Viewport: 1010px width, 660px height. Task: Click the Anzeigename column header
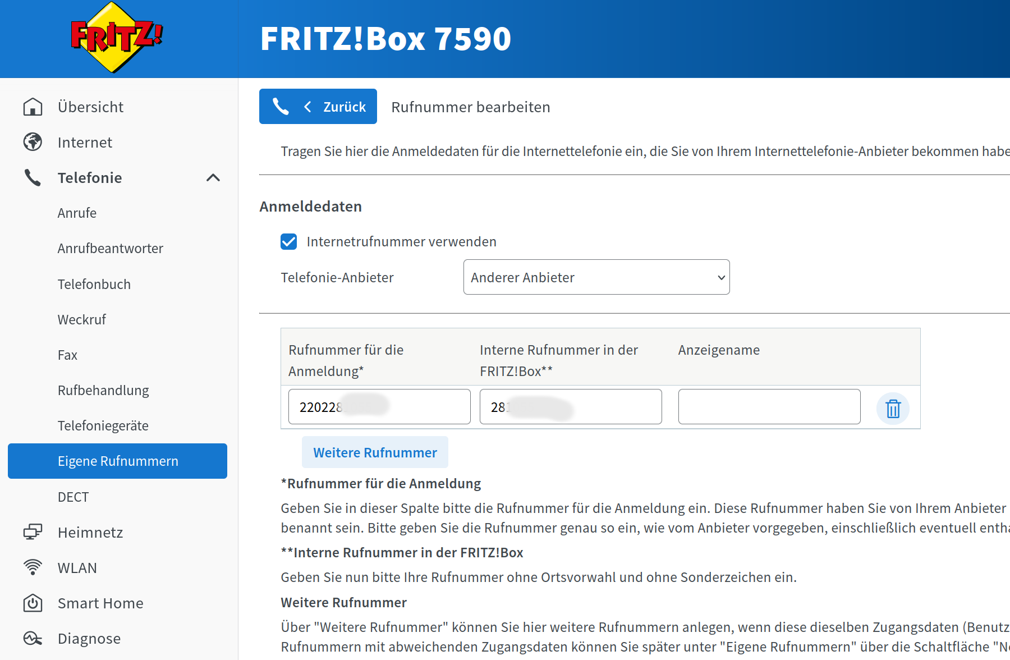(x=719, y=350)
